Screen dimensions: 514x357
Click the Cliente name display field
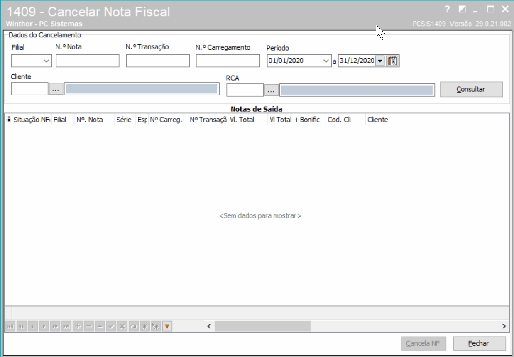[x=142, y=89]
